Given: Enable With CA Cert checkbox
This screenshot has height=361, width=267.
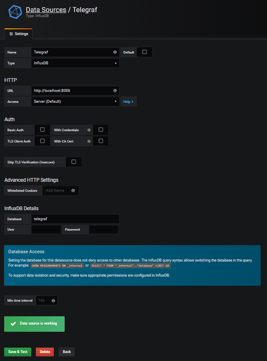Looking at the screenshot, I should coord(101,141).
